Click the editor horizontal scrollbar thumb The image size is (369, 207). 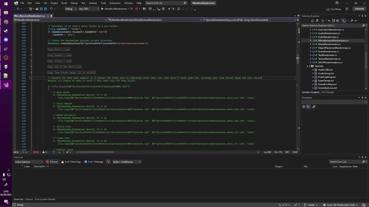(x=97, y=152)
